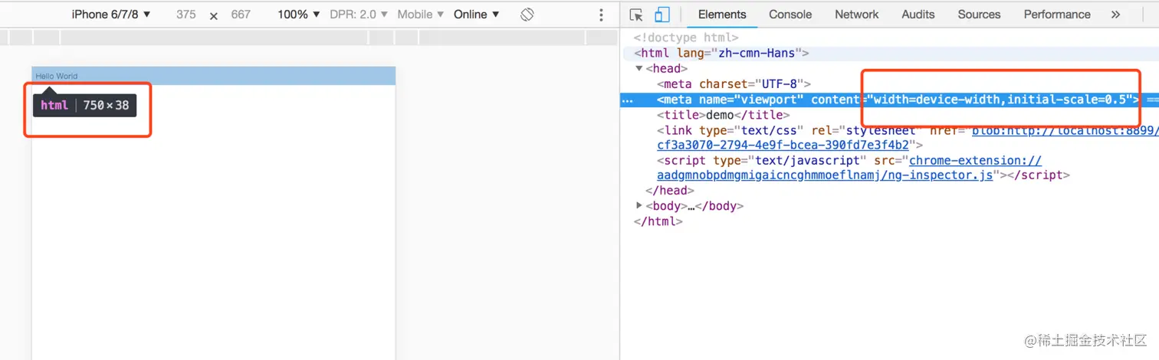Screen dimensions: 1159x360
Task: Expand the body element node
Action: click(639, 205)
